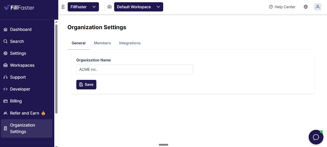Click the organization building icon in top bar
327x147 pixels.
click(x=63, y=7)
